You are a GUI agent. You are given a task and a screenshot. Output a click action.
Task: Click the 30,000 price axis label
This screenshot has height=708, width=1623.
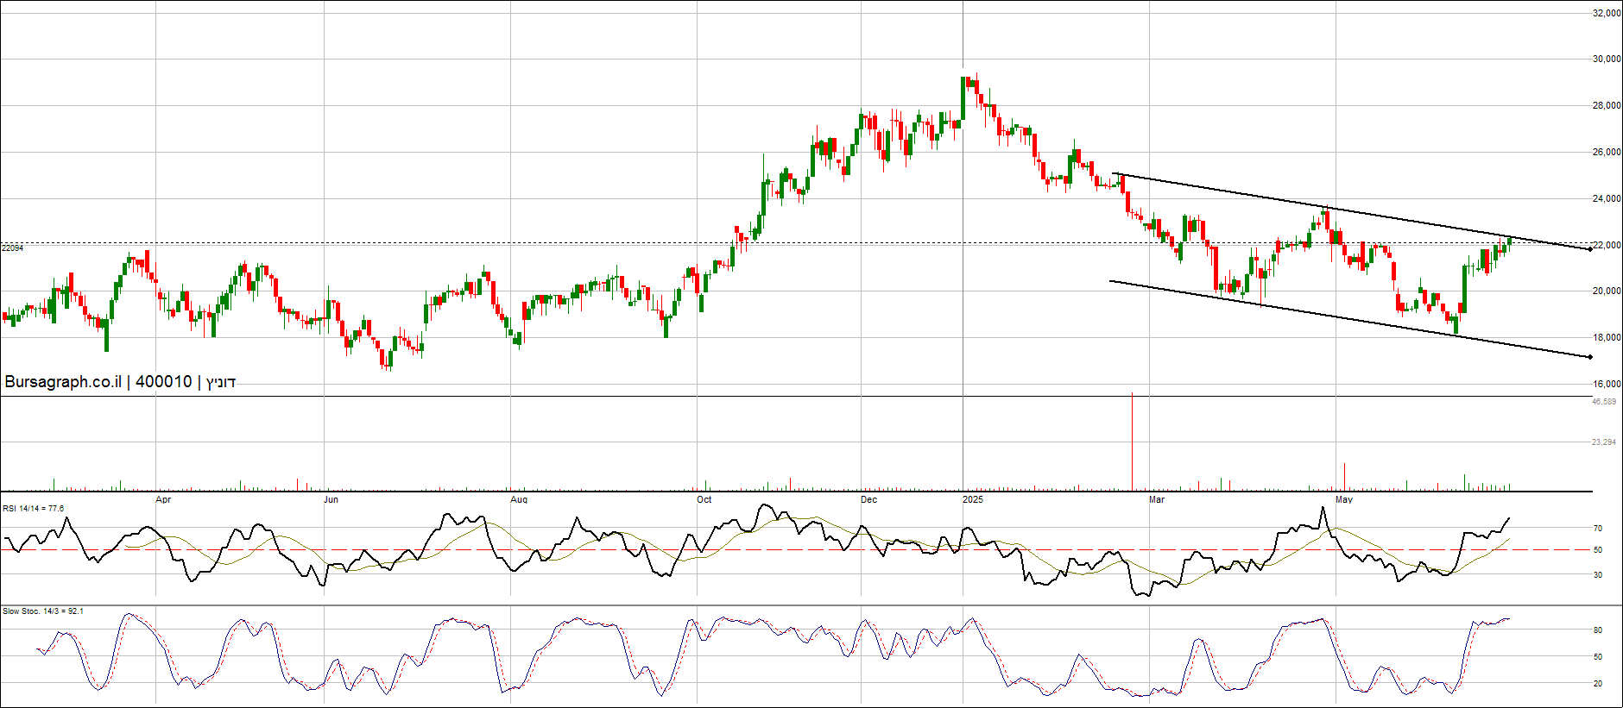coord(1607,60)
